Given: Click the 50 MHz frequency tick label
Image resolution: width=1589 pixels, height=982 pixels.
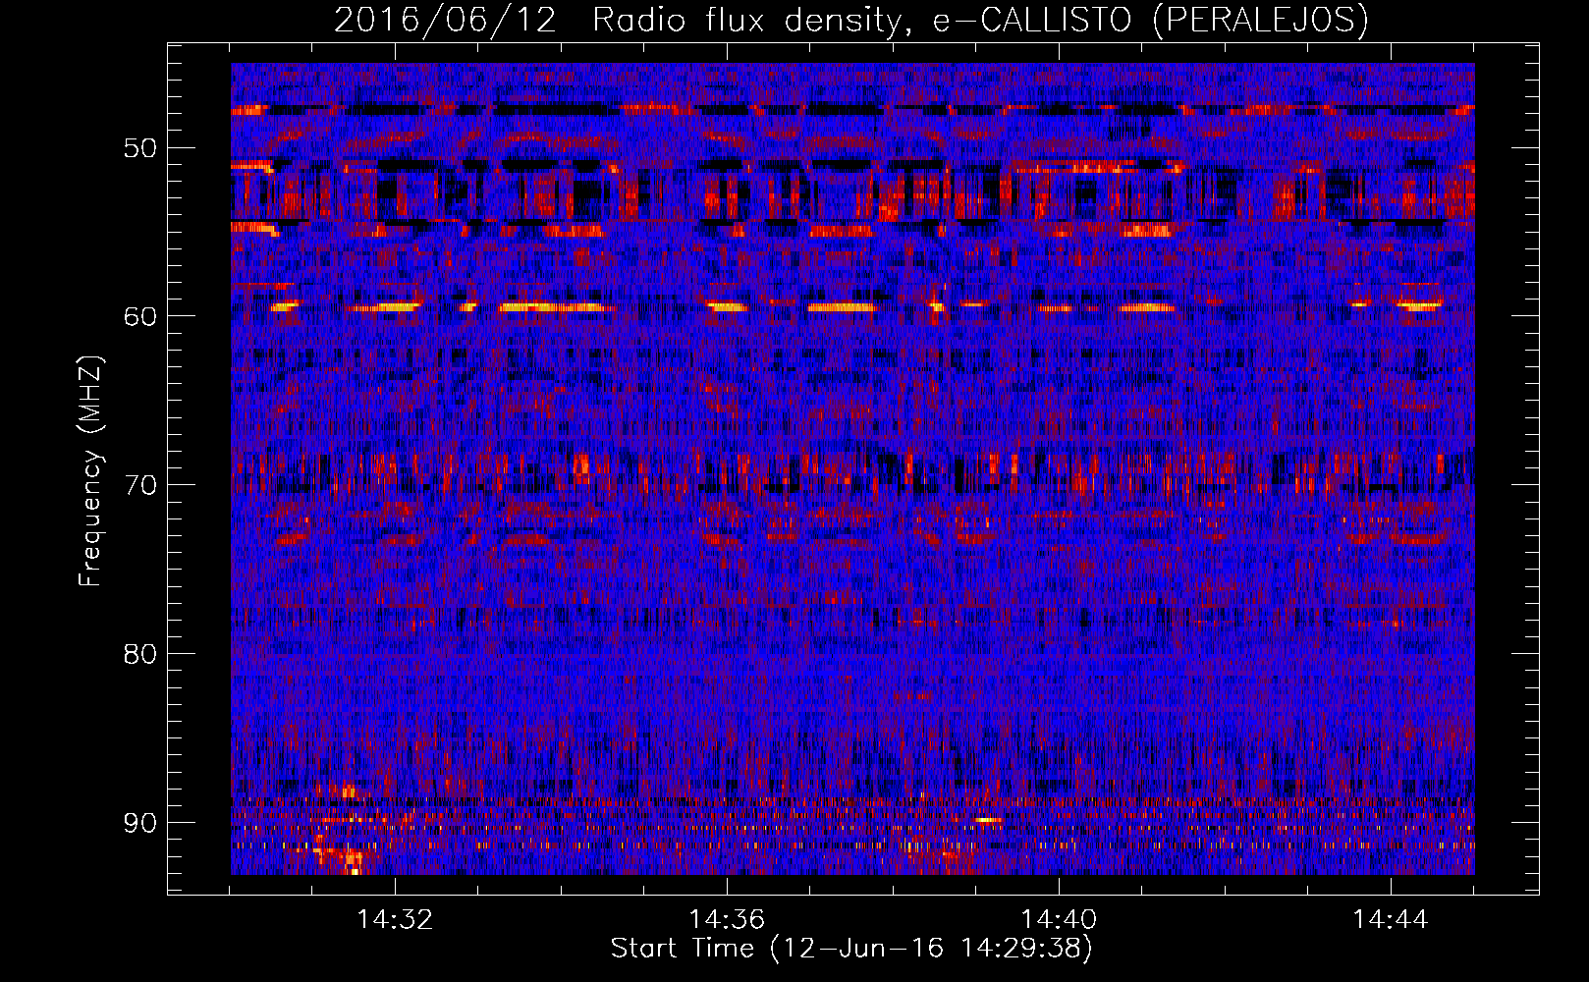Looking at the screenshot, I should [x=140, y=148].
